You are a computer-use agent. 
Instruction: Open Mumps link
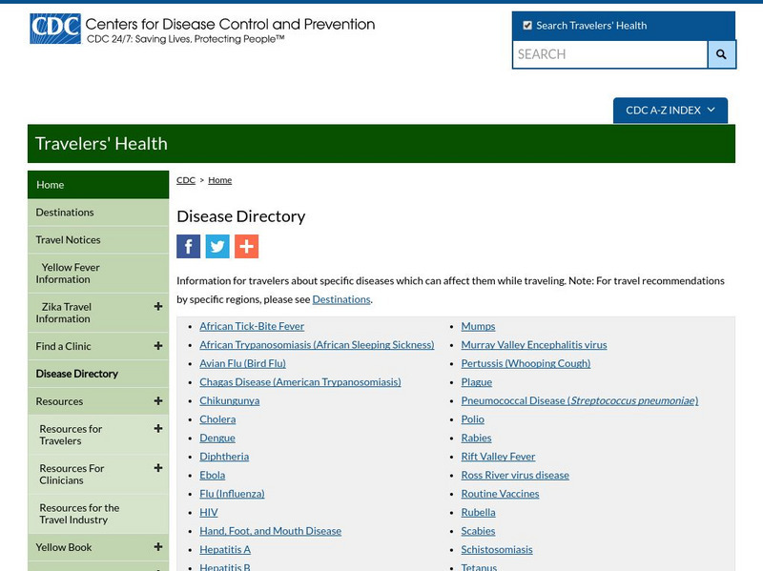[x=479, y=326]
